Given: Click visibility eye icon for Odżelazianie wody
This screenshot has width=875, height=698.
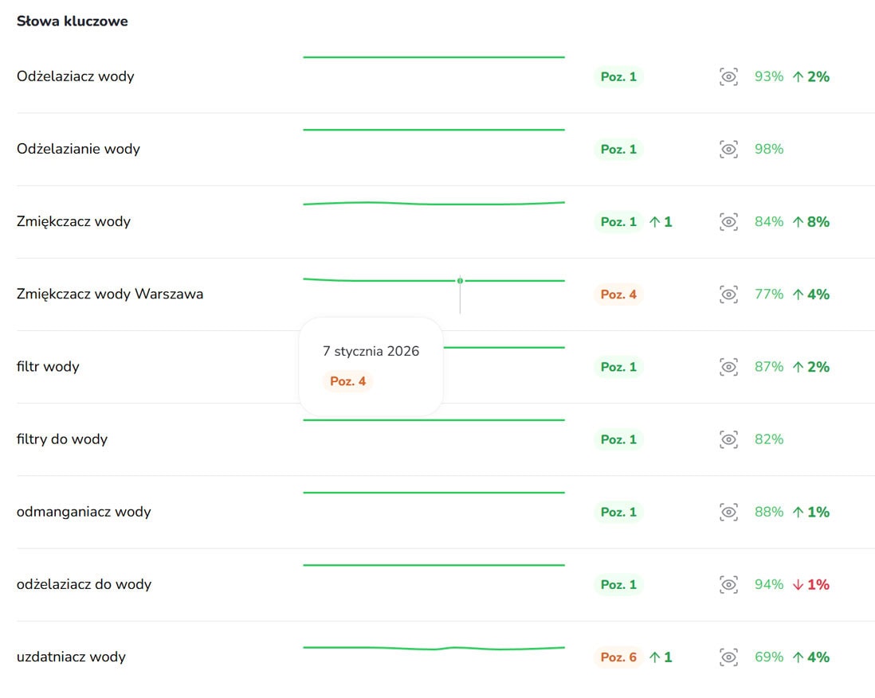Looking at the screenshot, I should [728, 150].
